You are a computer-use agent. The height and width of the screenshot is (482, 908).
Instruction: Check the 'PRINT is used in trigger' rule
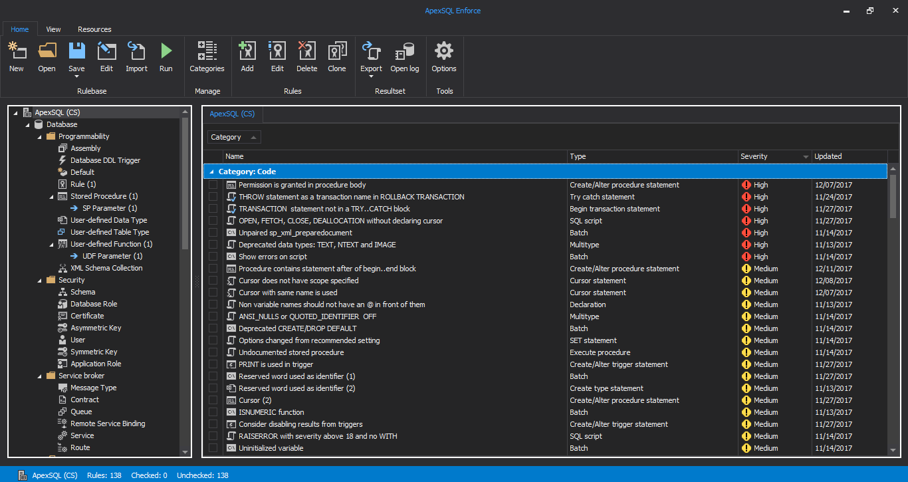tap(213, 364)
